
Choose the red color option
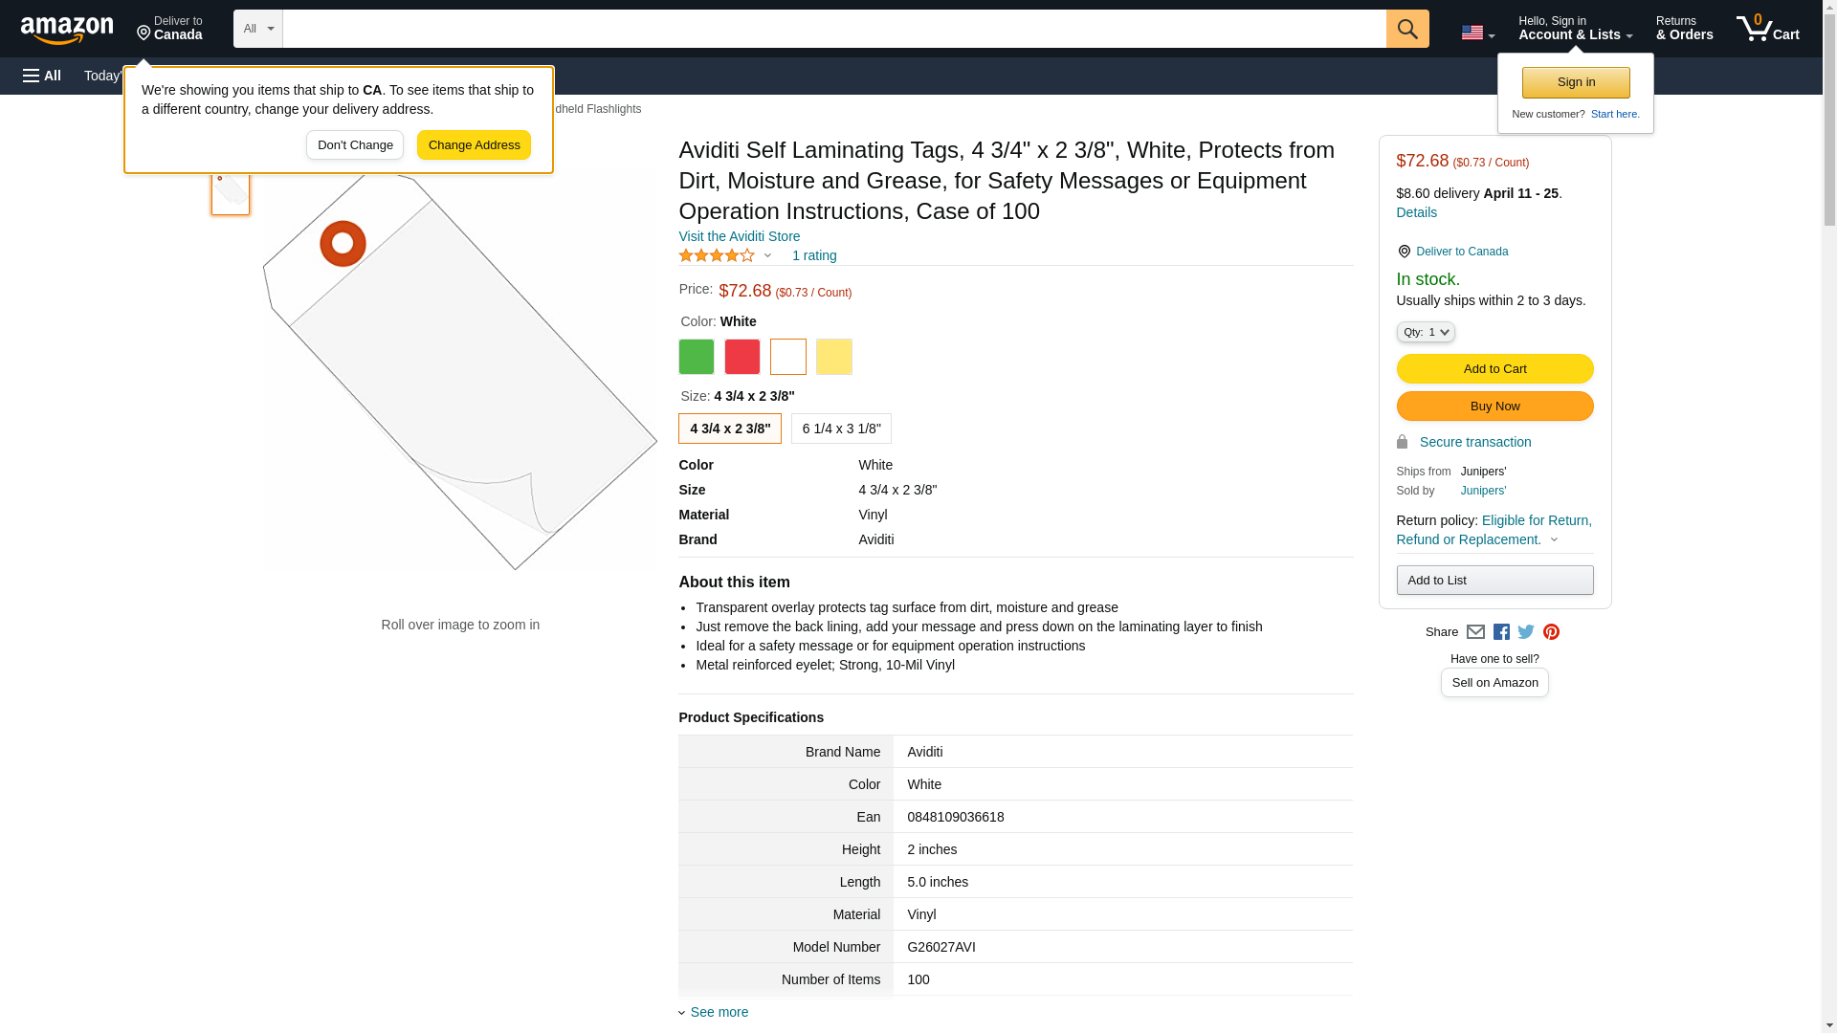(742, 357)
